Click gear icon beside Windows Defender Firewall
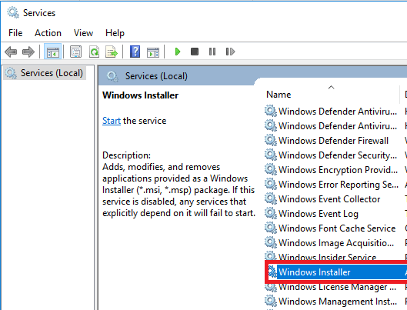 pyautogui.click(x=271, y=141)
